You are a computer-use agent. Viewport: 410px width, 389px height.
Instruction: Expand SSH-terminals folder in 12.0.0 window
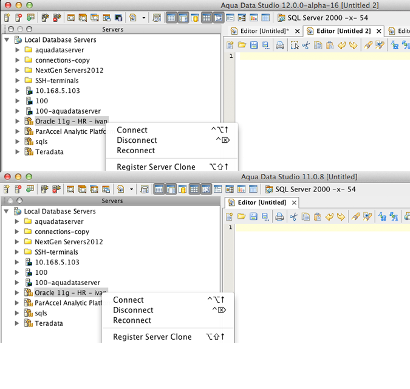tap(17, 81)
